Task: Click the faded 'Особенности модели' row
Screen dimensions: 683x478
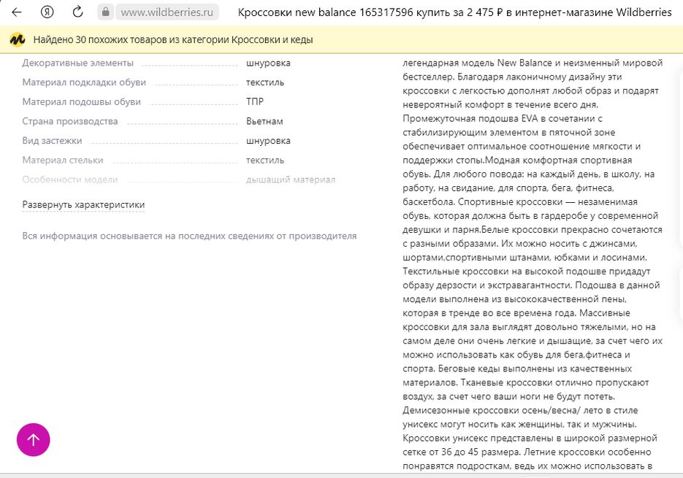Action: coord(70,180)
